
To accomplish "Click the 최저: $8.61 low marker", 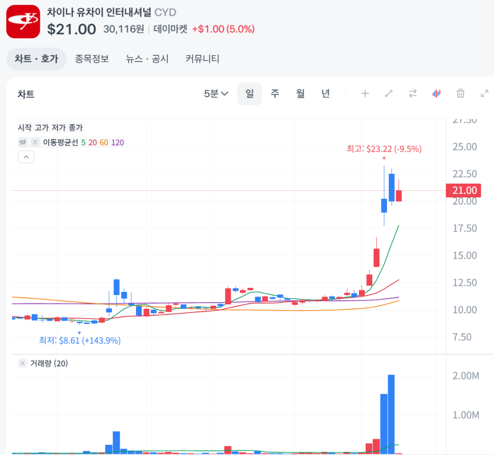I will 80,340.
